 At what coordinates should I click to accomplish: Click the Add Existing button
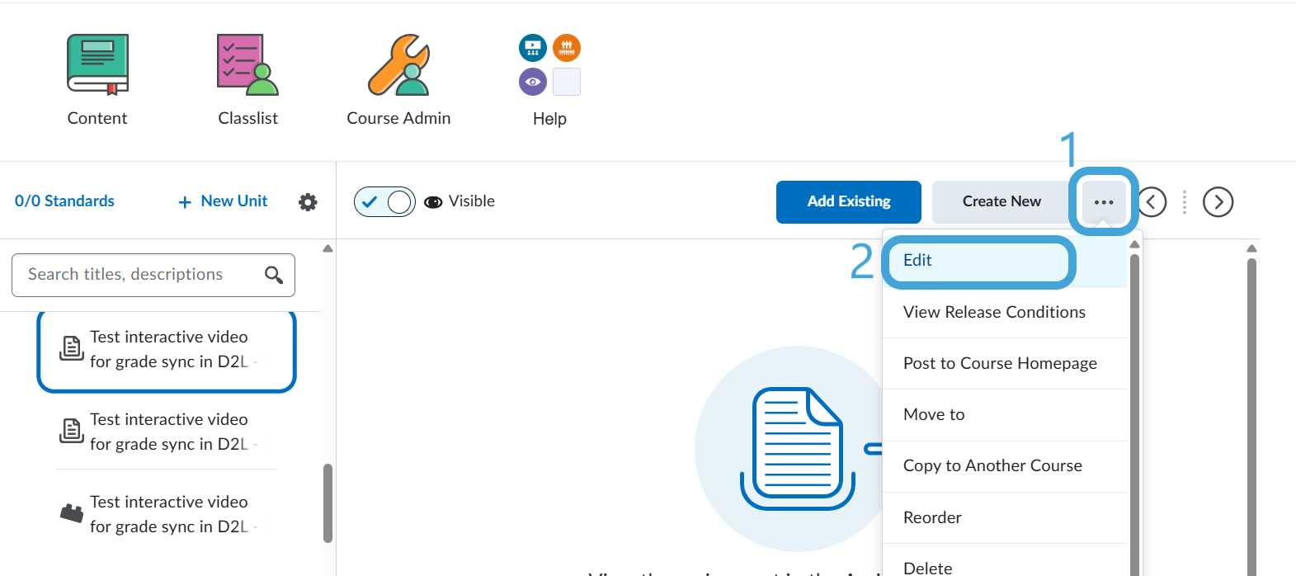[849, 201]
